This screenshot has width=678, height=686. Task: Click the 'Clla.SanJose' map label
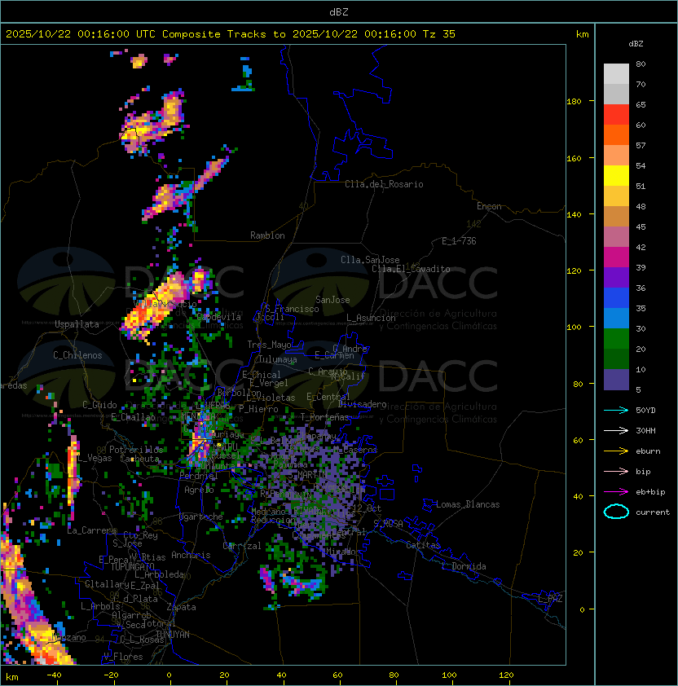(370, 260)
